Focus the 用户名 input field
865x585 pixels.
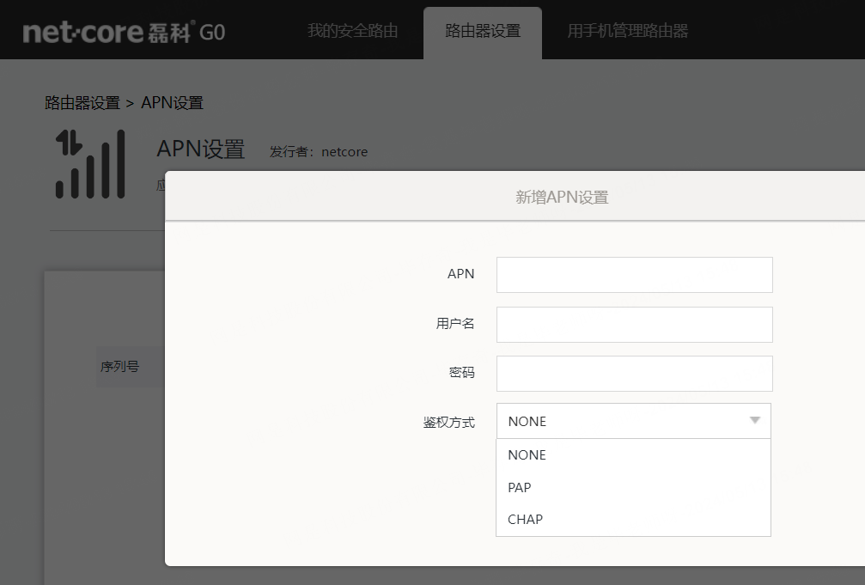click(x=635, y=325)
